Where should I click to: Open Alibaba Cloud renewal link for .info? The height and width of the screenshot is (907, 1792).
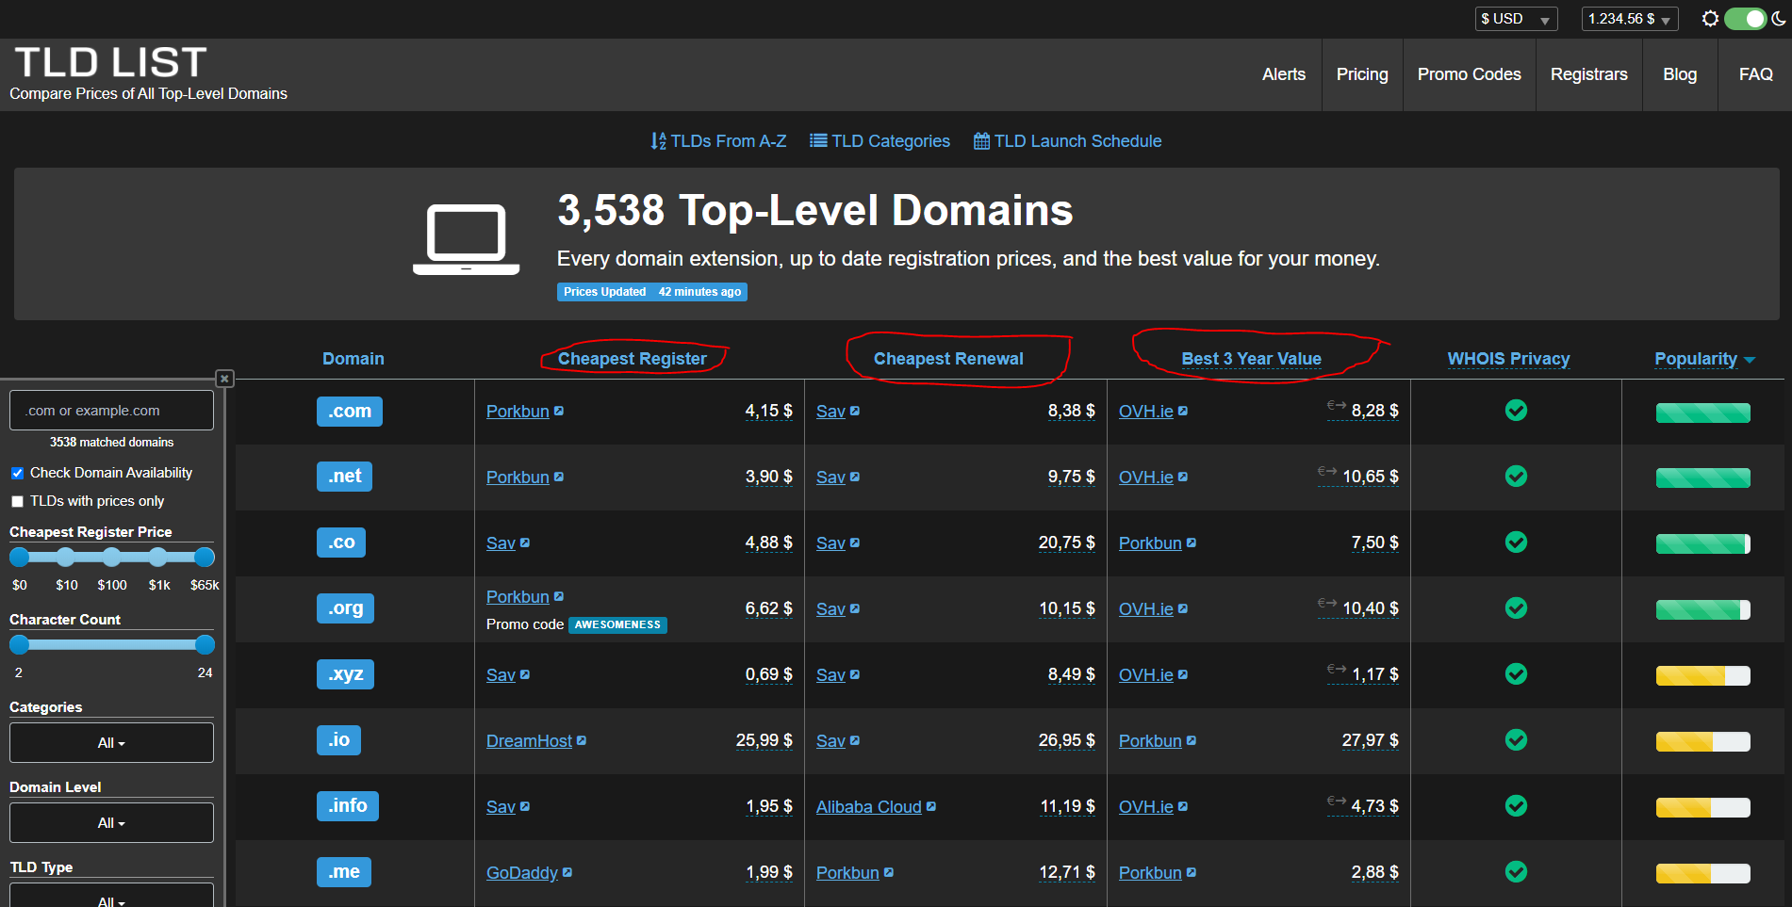point(869,807)
